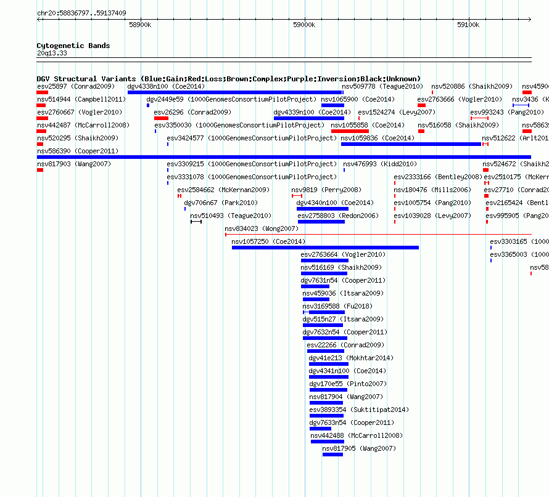Open the nsv514944 (Campbell2011) variant

[x=81, y=99]
